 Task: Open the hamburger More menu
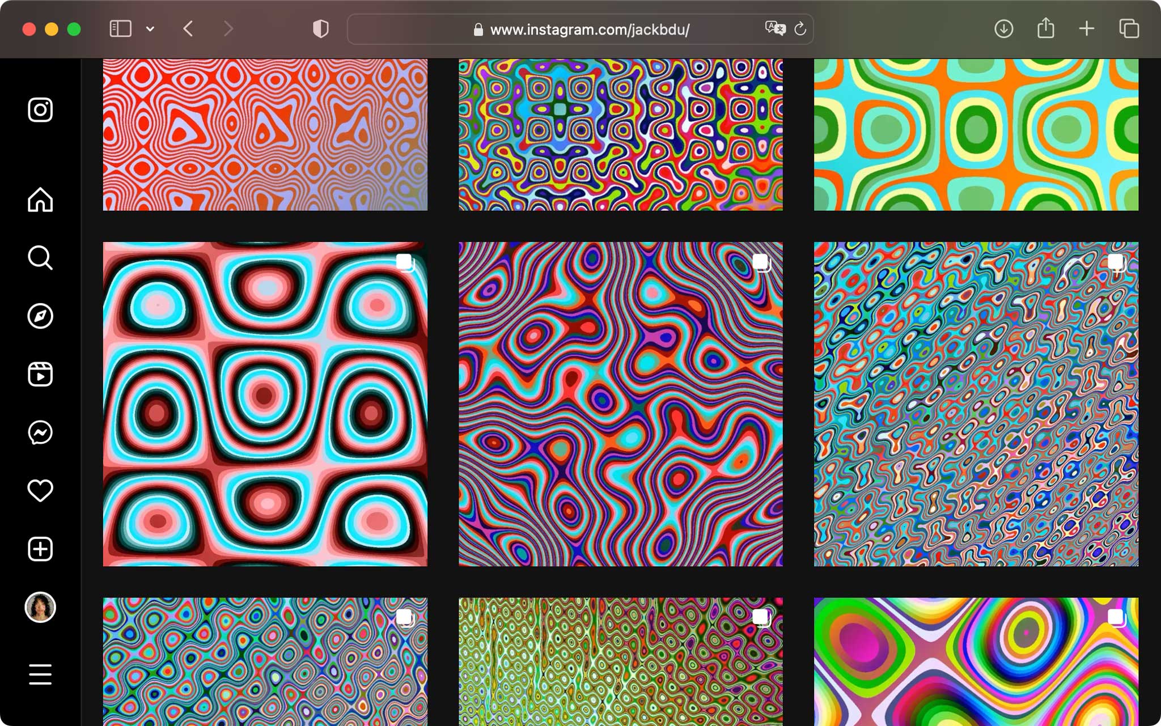pos(40,674)
